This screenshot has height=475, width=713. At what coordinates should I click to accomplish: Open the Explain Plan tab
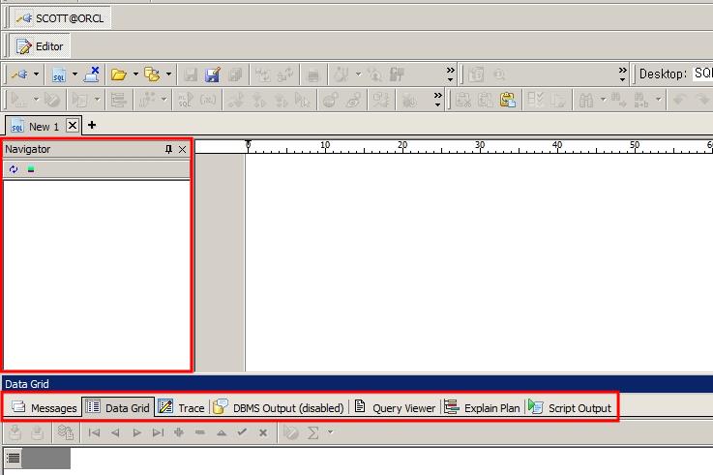coord(483,407)
